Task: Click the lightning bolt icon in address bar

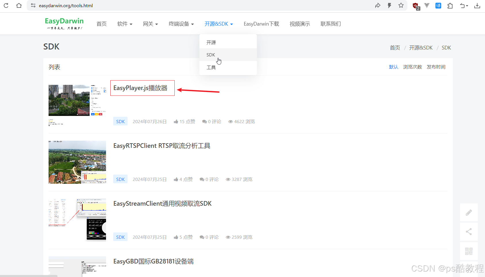Action: coord(390,5)
